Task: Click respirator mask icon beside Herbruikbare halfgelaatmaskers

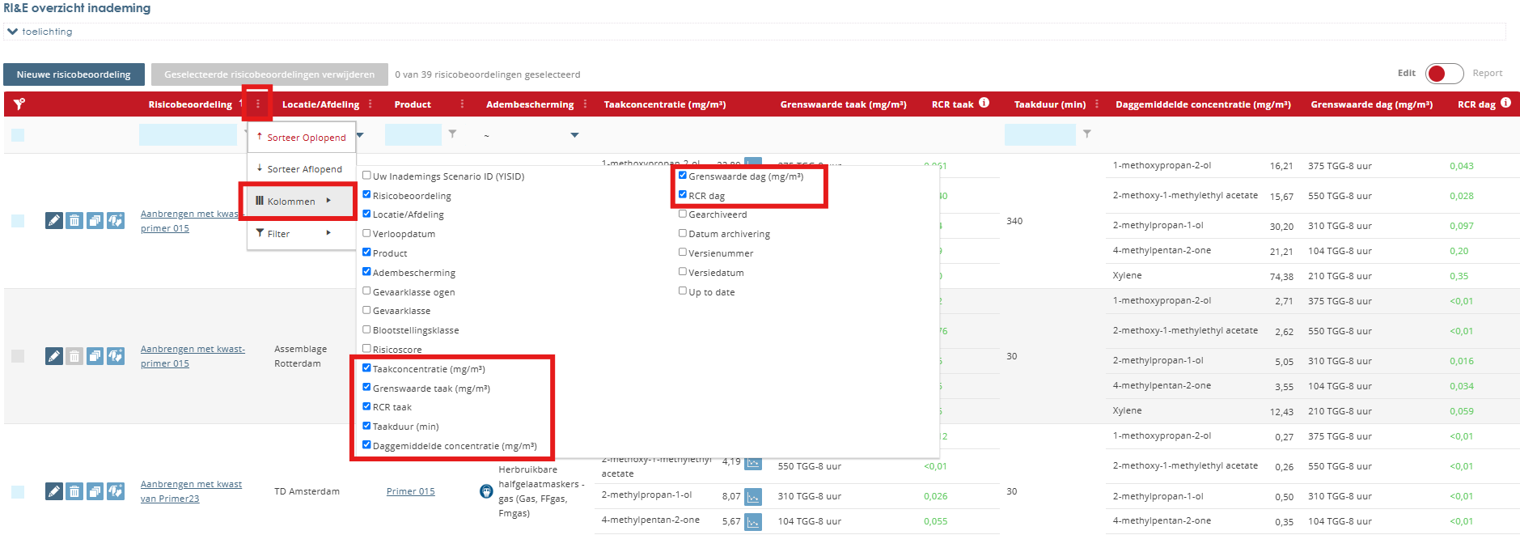Action: [486, 491]
